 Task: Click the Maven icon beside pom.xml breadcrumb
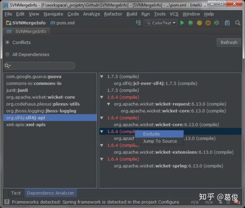(x=53, y=23)
